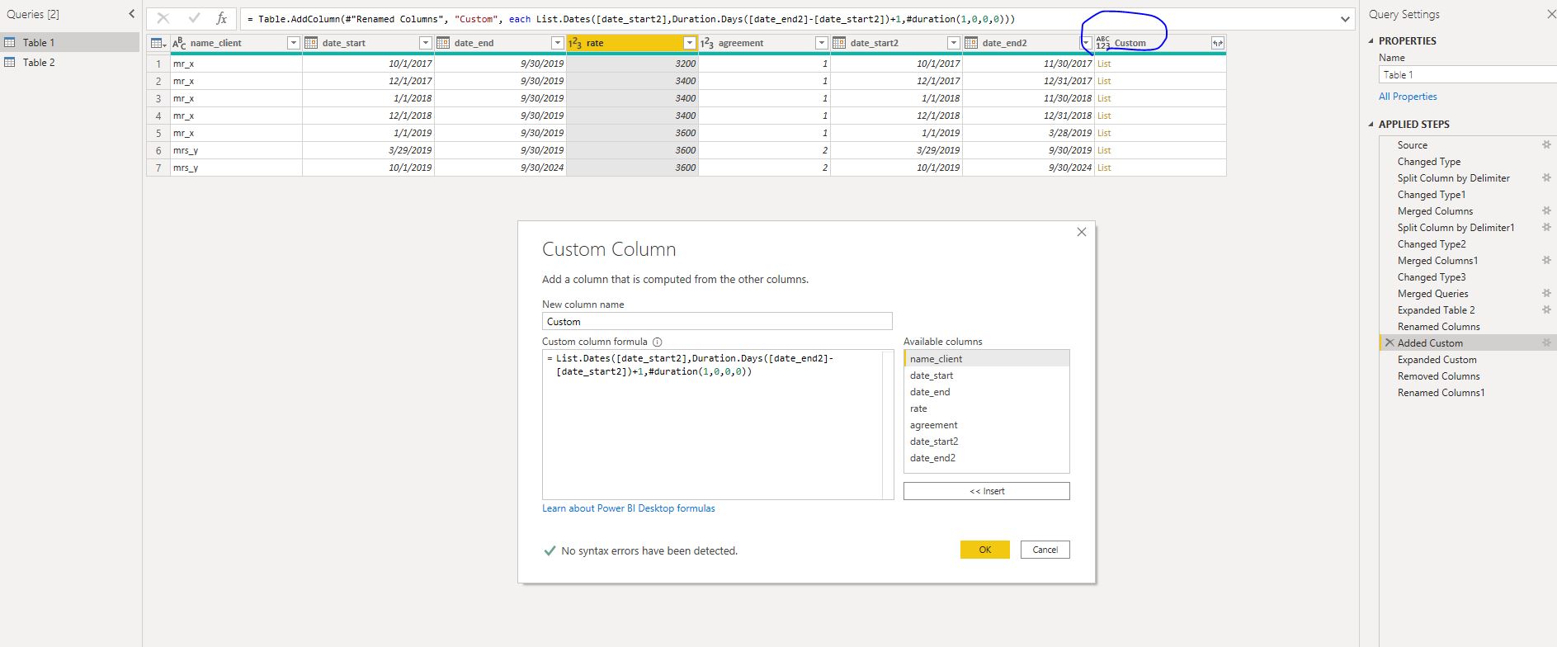Edit the query Name field
1557x647 pixels.
click(x=1468, y=74)
